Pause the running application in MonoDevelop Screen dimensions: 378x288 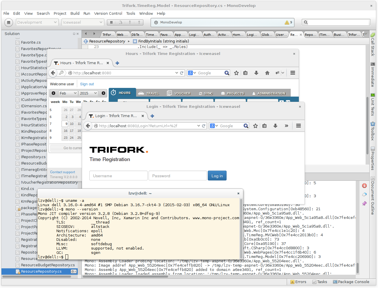tap(111, 22)
